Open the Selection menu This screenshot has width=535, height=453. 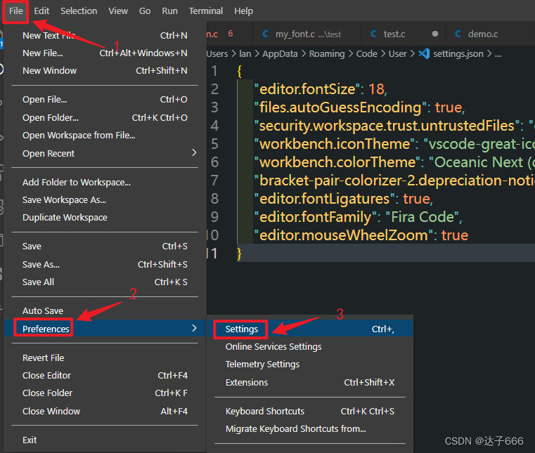79,11
